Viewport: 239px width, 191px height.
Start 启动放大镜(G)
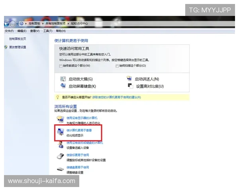[80, 79]
